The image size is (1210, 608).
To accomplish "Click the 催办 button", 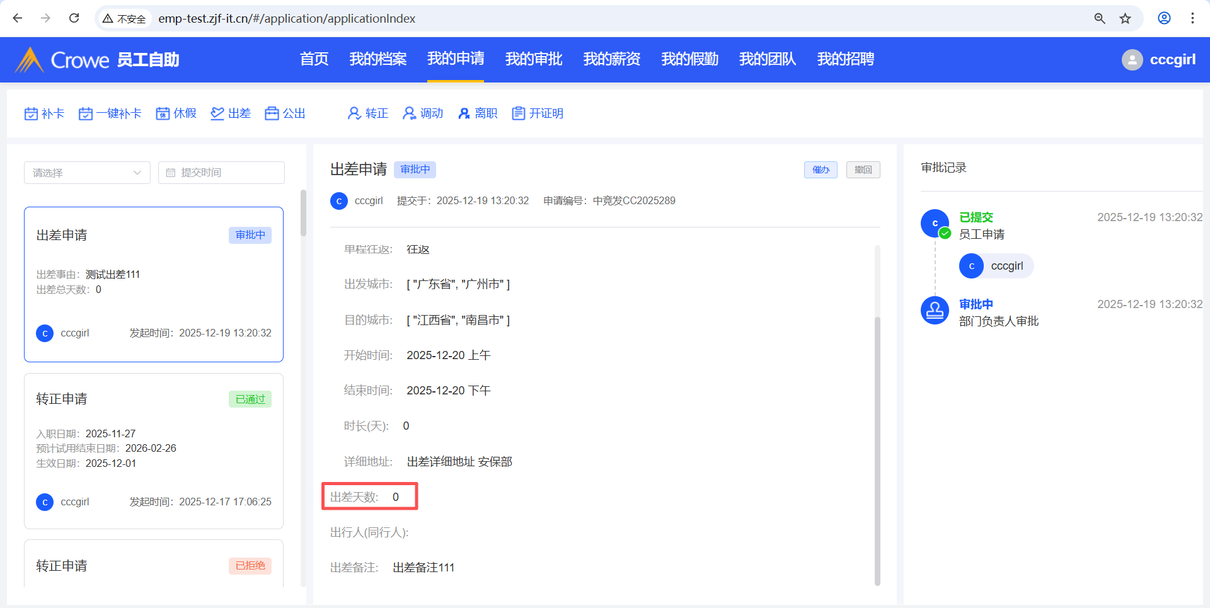I will point(821,170).
